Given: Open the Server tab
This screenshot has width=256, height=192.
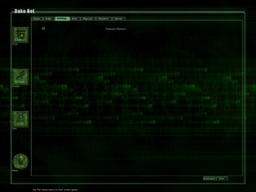Looking at the screenshot, I should click(119, 18).
